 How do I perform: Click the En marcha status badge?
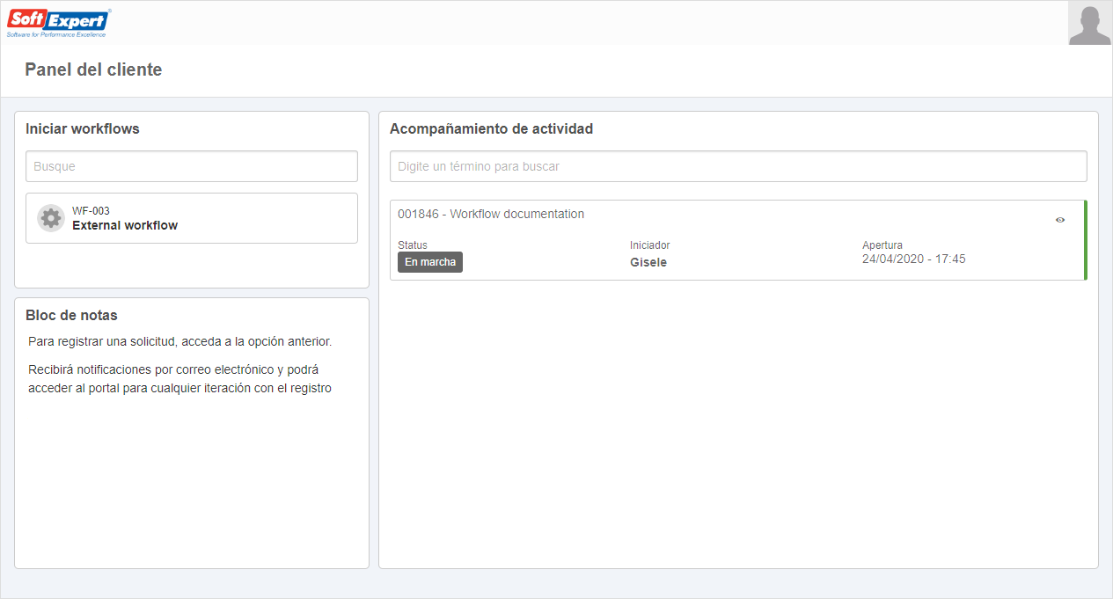coord(430,262)
